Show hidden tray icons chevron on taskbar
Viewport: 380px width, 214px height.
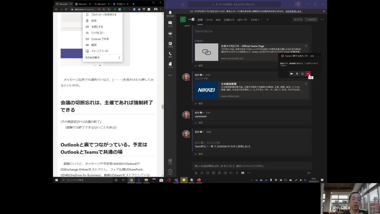(252, 180)
